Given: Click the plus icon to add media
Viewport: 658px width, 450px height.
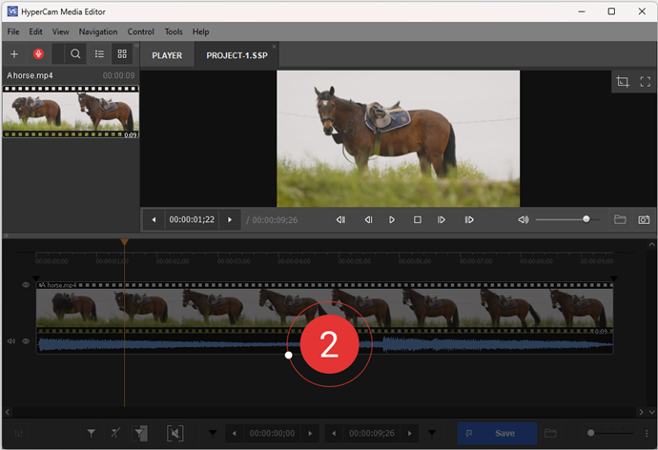Looking at the screenshot, I should coord(14,54).
